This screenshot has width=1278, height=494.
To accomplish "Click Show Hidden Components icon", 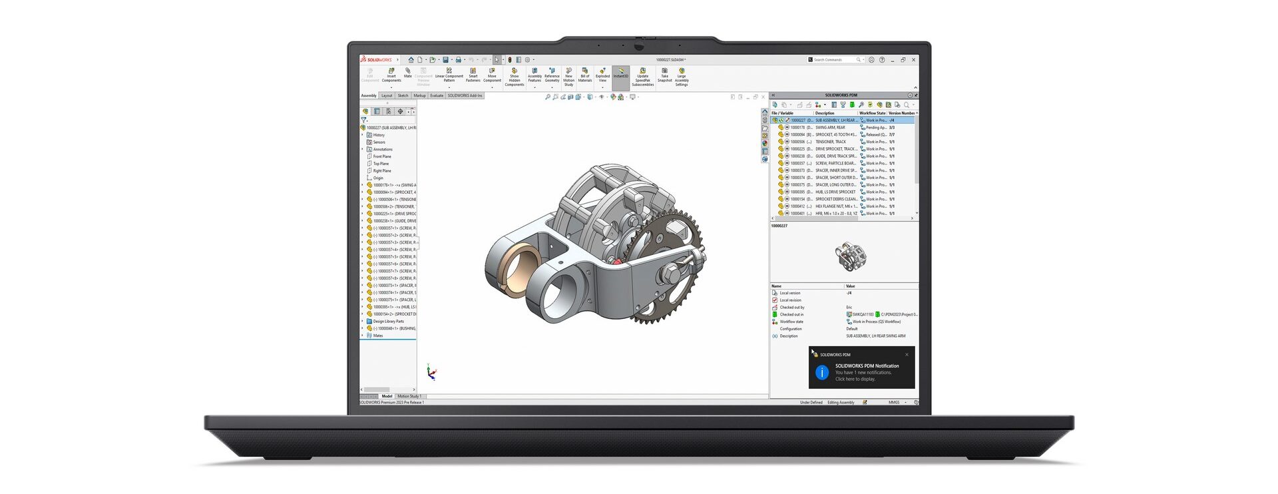I will [x=514, y=76].
